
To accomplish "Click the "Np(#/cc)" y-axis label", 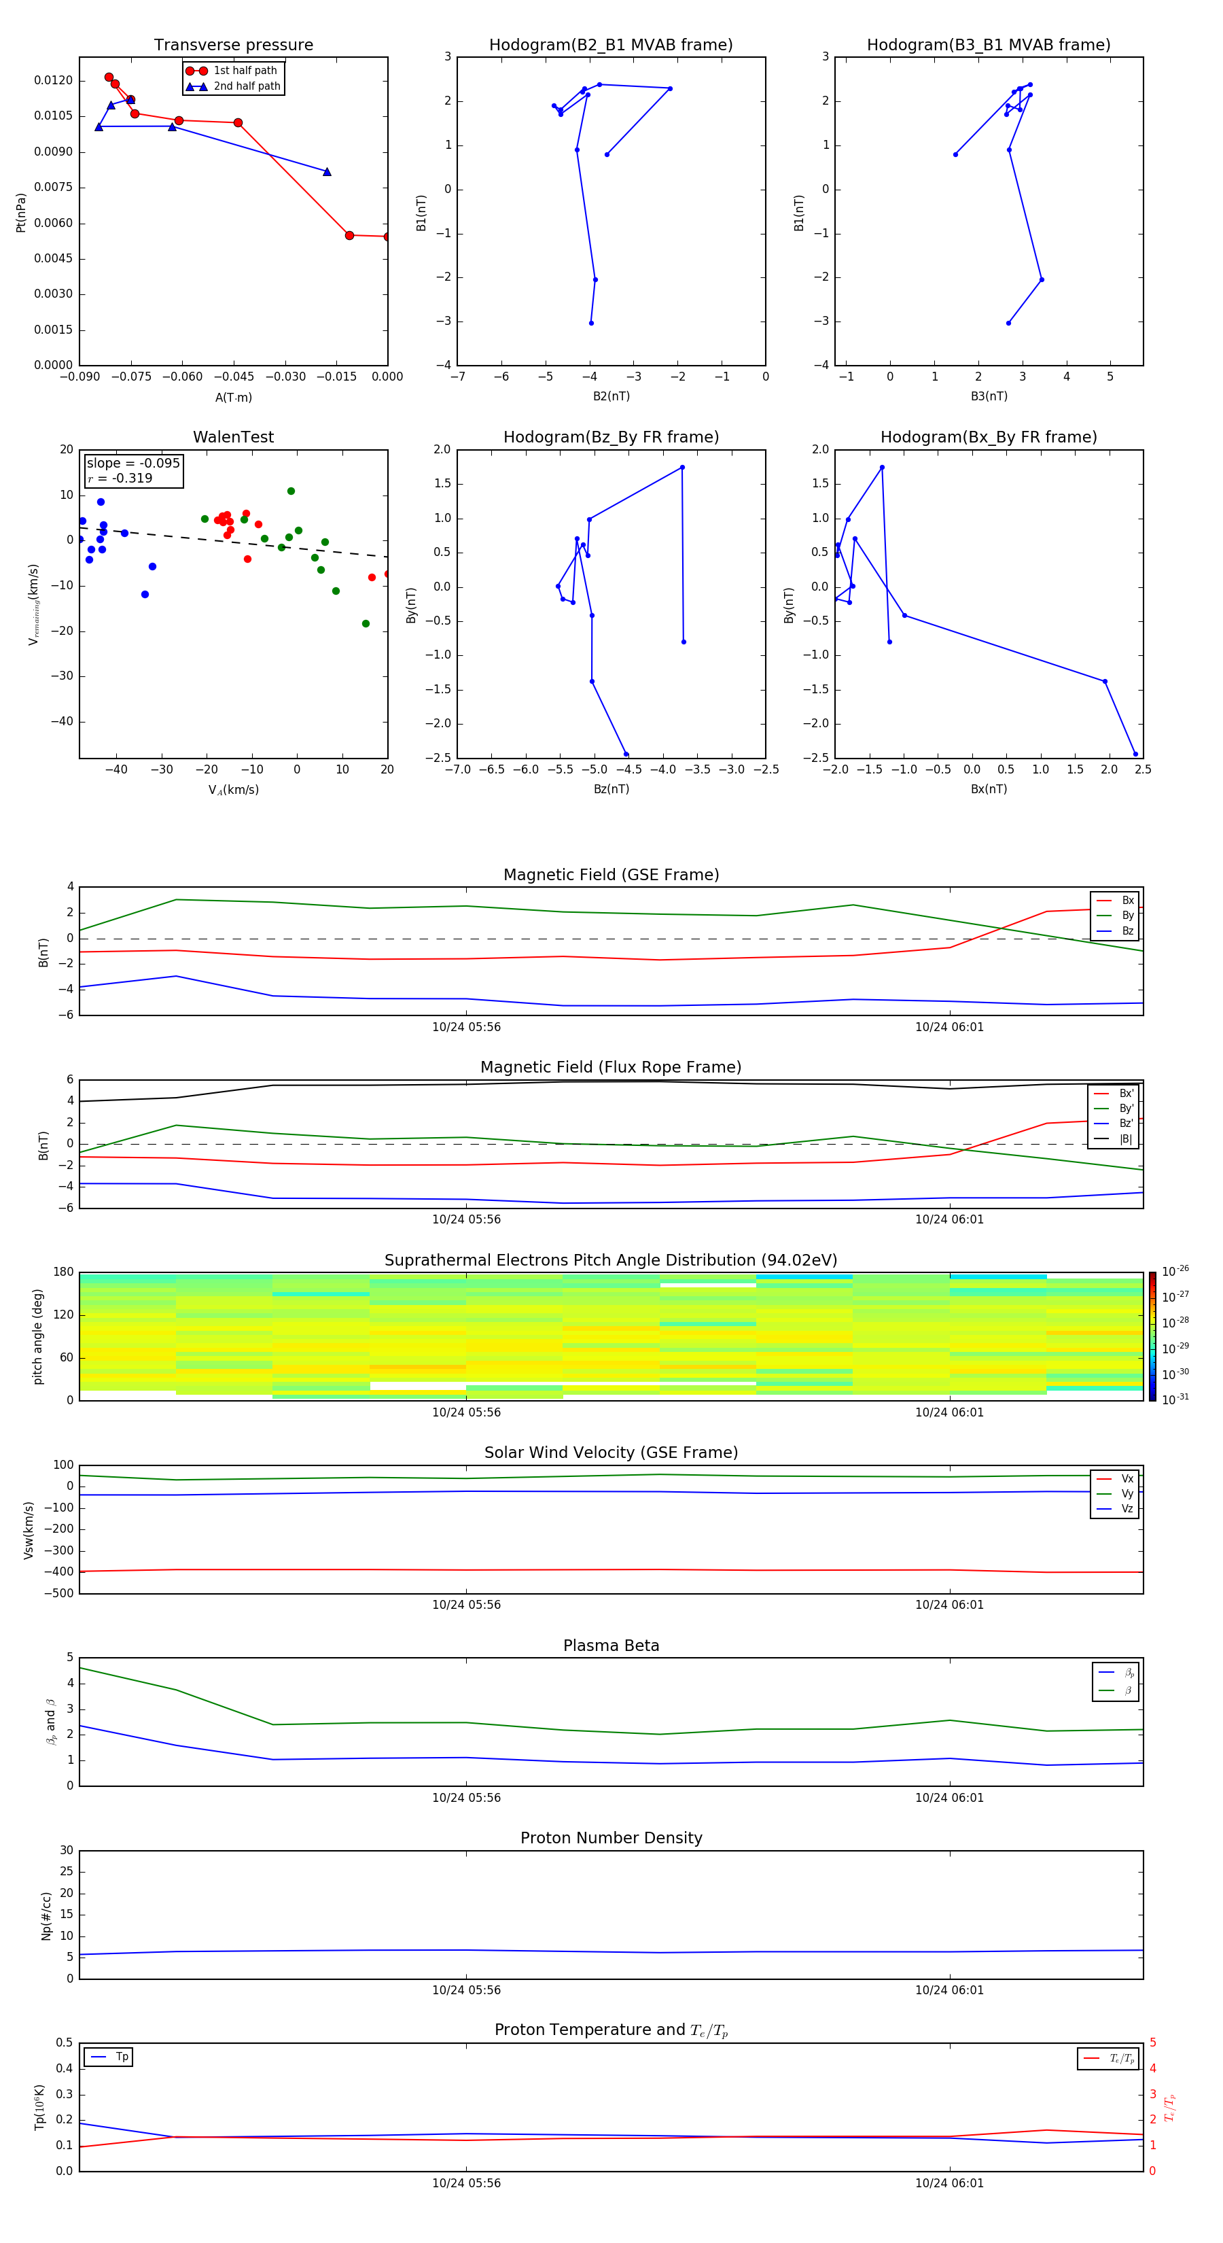I will 46,1915.
